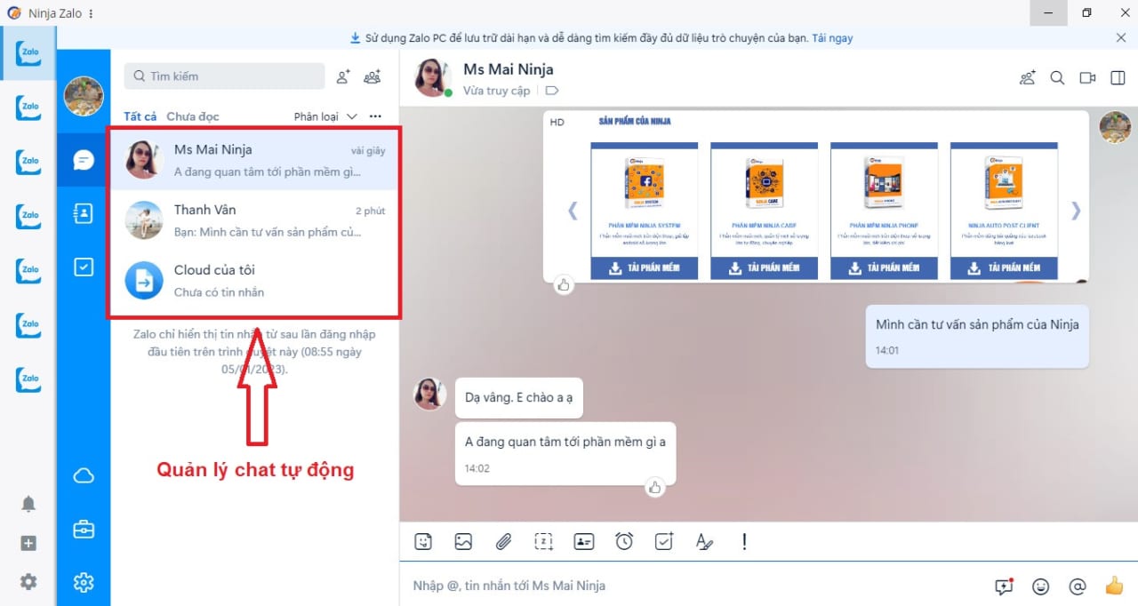Go to previous product with left arrow
This screenshot has height=606, width=1138.
click(572, 211)
